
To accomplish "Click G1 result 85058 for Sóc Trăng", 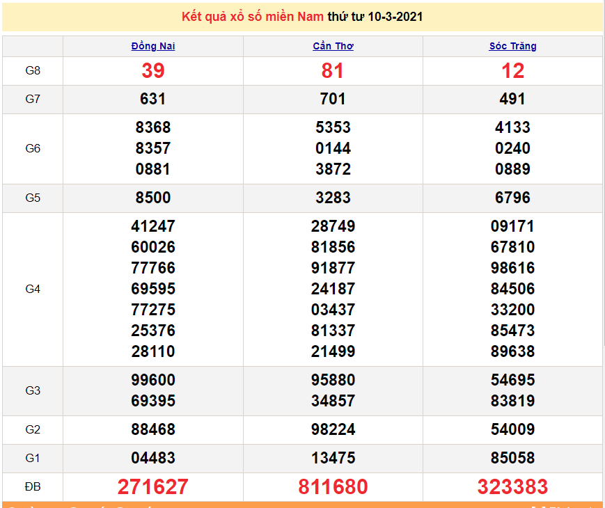I will [x=512, y=459].
